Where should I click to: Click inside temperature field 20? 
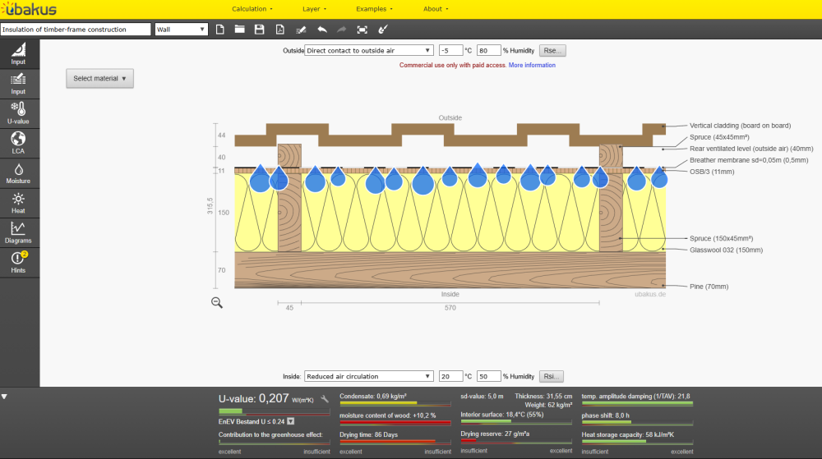coord(450,376)
